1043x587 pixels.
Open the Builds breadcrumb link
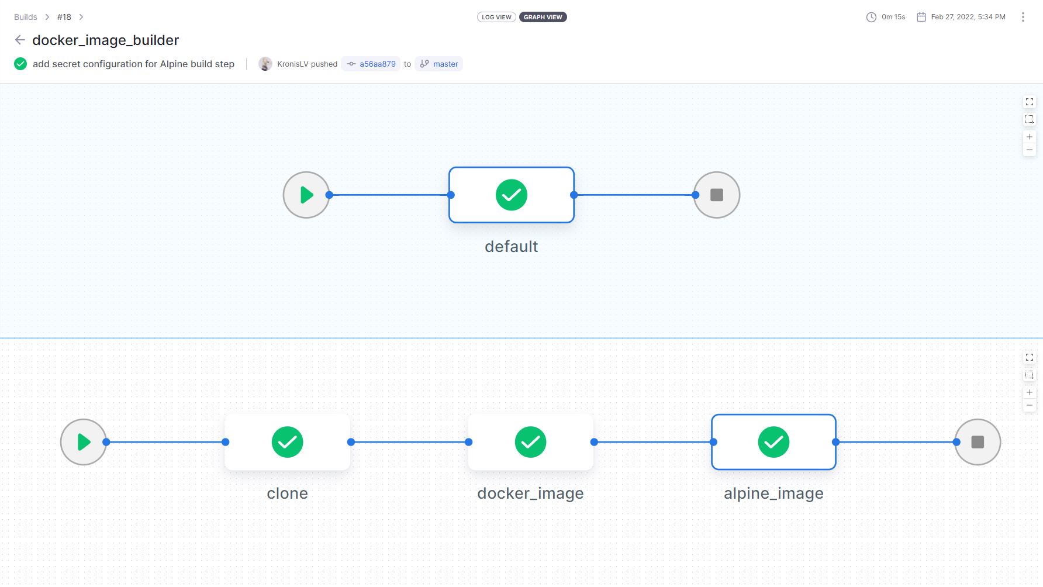click(x=26, y=17)
